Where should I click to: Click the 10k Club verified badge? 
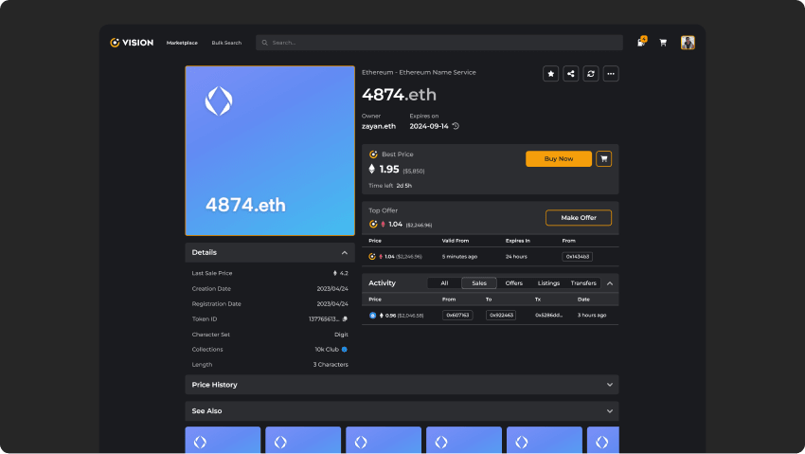pyautogui.click(x=345, y=349)
